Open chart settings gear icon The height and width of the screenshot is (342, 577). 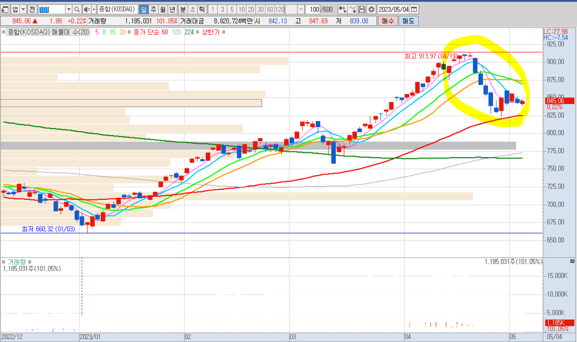(x=372, y=9)
